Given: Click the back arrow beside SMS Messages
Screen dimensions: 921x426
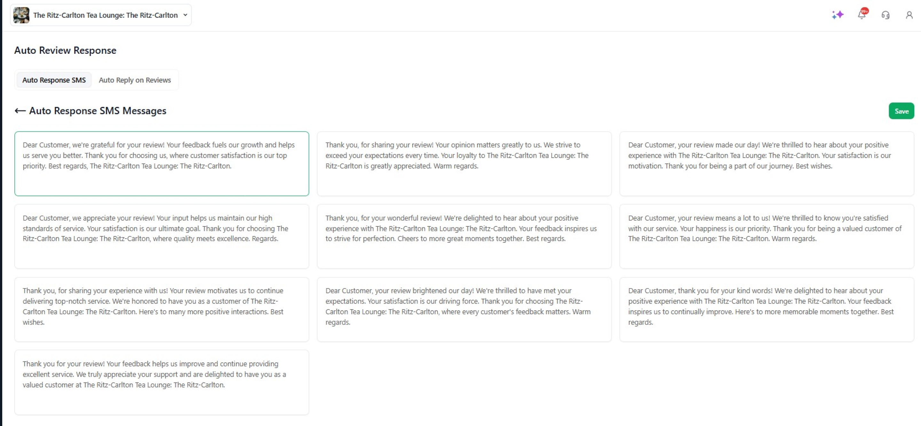Looking at the screenshot, I should tap(20, 111).
